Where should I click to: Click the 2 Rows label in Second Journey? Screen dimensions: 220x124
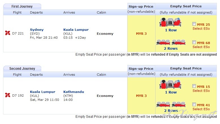171,110
